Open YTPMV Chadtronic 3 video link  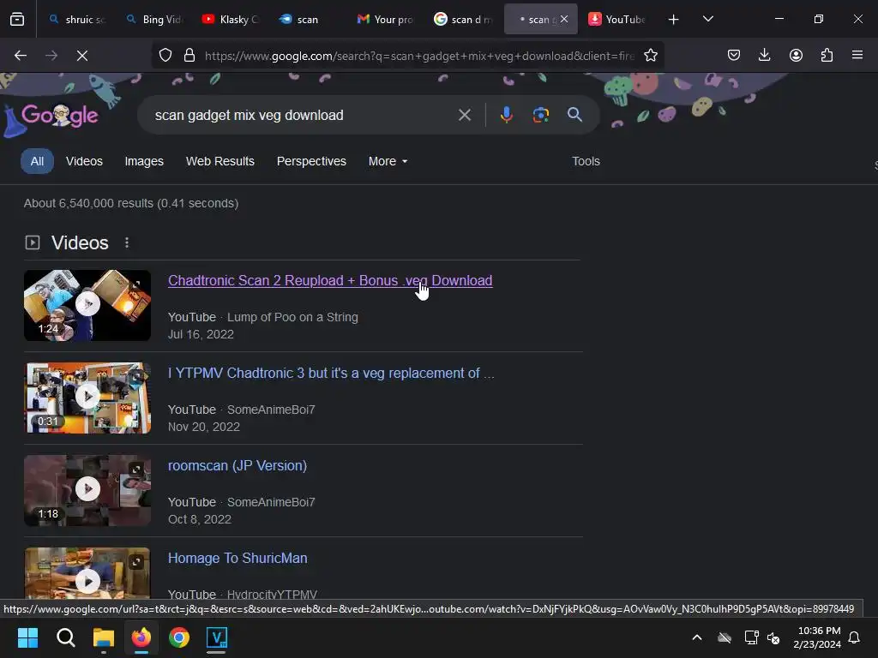(x=331, y=374)
